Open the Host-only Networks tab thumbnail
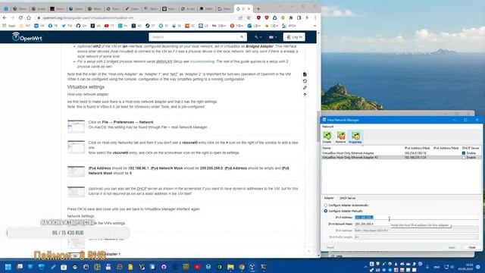The width and height of the screenshot is (485, 273). coord(76,147)
